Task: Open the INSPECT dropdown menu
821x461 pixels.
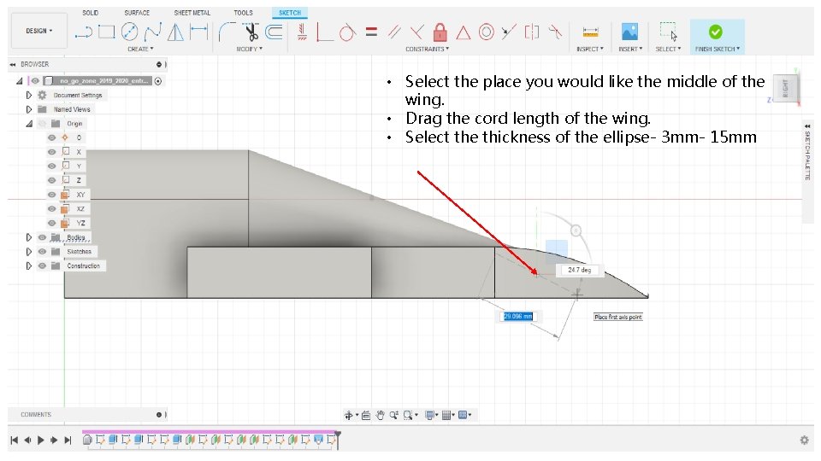Action: point(590,50)
